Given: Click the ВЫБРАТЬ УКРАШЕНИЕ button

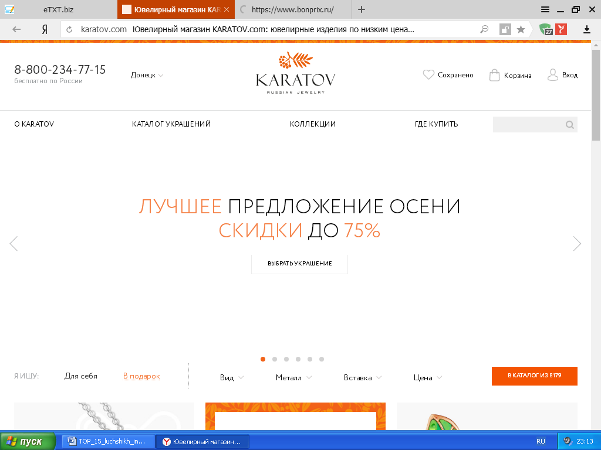Looking at the screenshot, I should (x=299, y=264).
